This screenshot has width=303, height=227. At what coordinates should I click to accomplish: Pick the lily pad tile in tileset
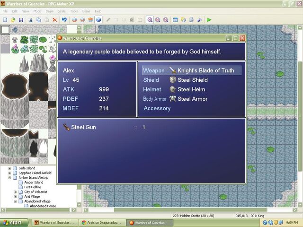43,40
